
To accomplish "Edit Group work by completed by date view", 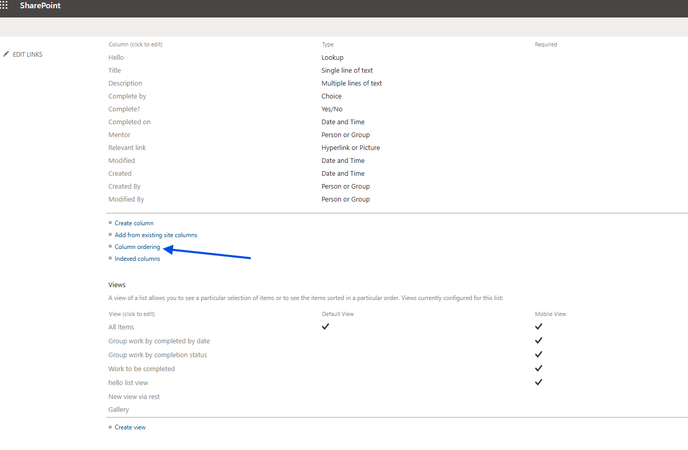I will coord(159,341).
